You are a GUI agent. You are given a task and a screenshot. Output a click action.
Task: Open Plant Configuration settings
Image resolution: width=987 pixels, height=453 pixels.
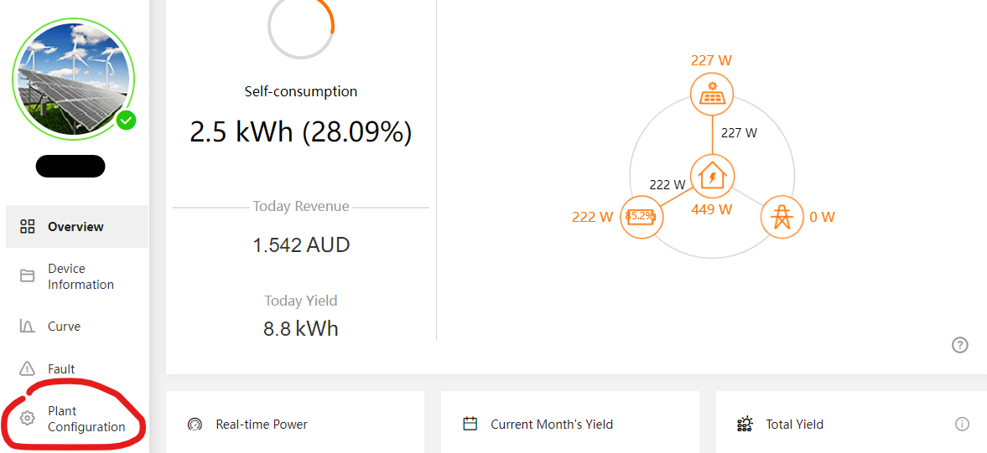coord(77,419)
